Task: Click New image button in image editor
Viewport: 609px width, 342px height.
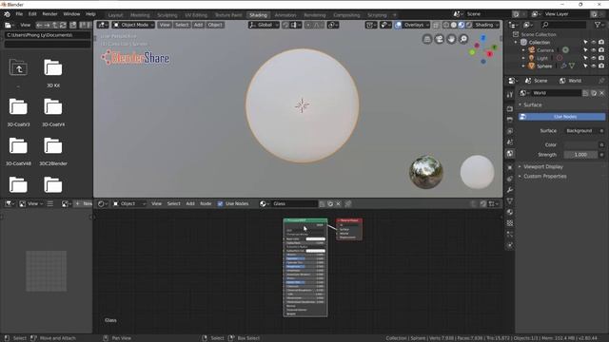Action: [83, 203]
